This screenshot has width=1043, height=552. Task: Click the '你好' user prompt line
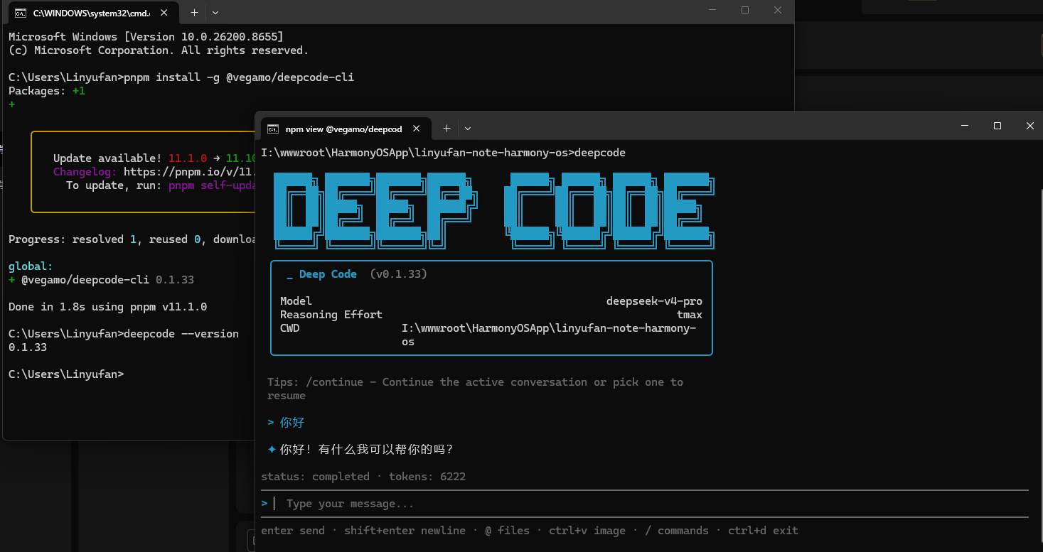point(286,423)
